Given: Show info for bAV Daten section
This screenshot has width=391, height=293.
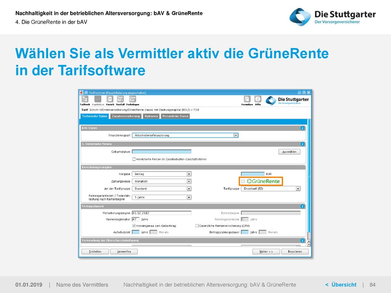Looking at the screenshot, I should pyautogui.click(x=302, y=128).
